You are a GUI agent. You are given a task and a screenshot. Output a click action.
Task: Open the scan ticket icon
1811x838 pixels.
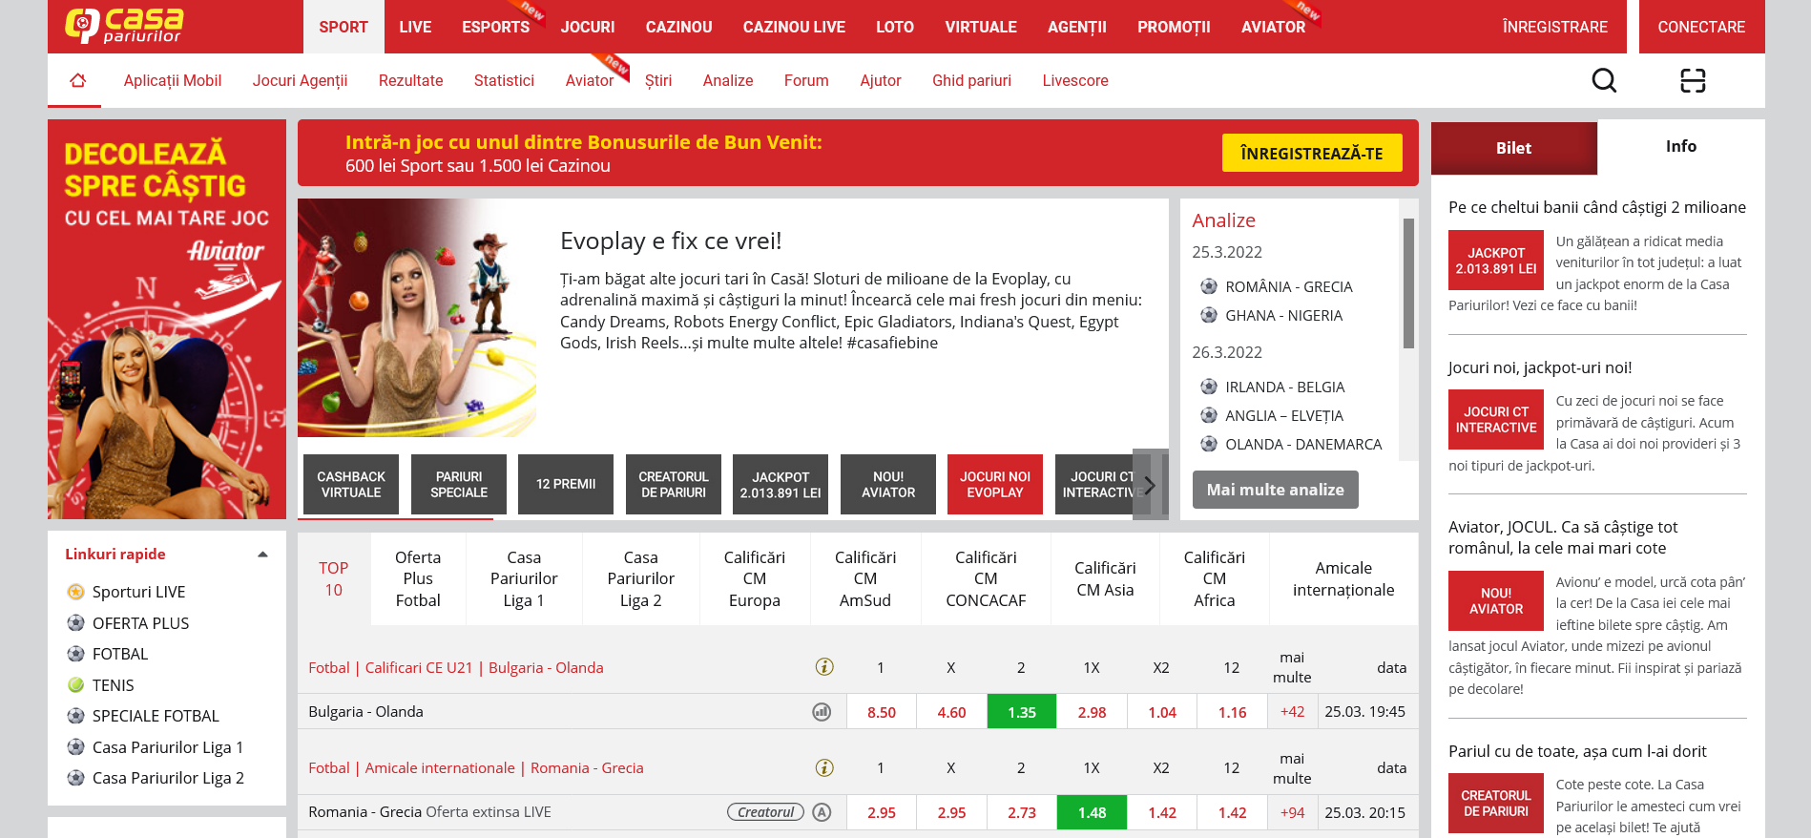(x=1693, y=80)
